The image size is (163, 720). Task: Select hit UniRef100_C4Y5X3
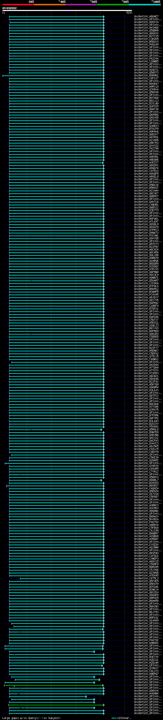point(146,171)
